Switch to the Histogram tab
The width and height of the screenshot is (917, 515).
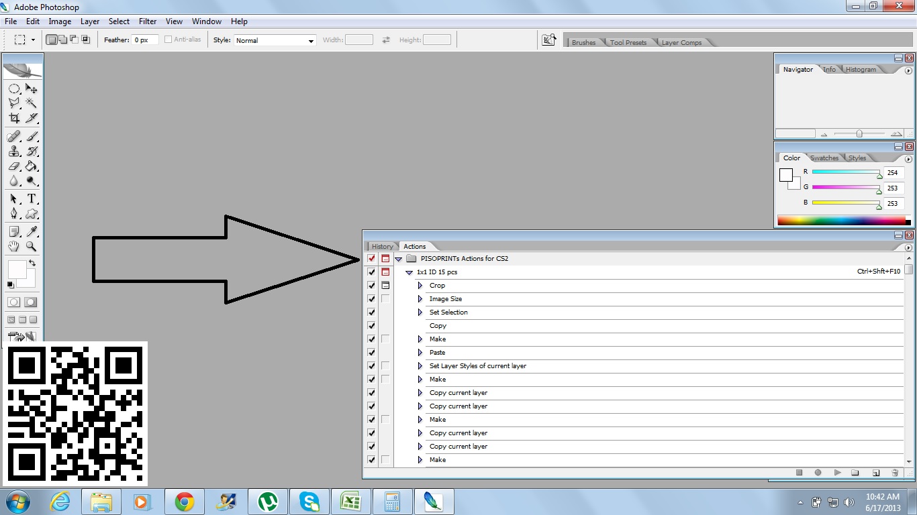[861, 69]
